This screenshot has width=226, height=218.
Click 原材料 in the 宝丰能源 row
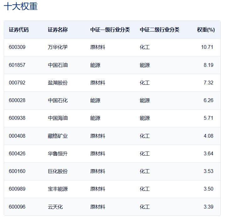pos(98,189)
